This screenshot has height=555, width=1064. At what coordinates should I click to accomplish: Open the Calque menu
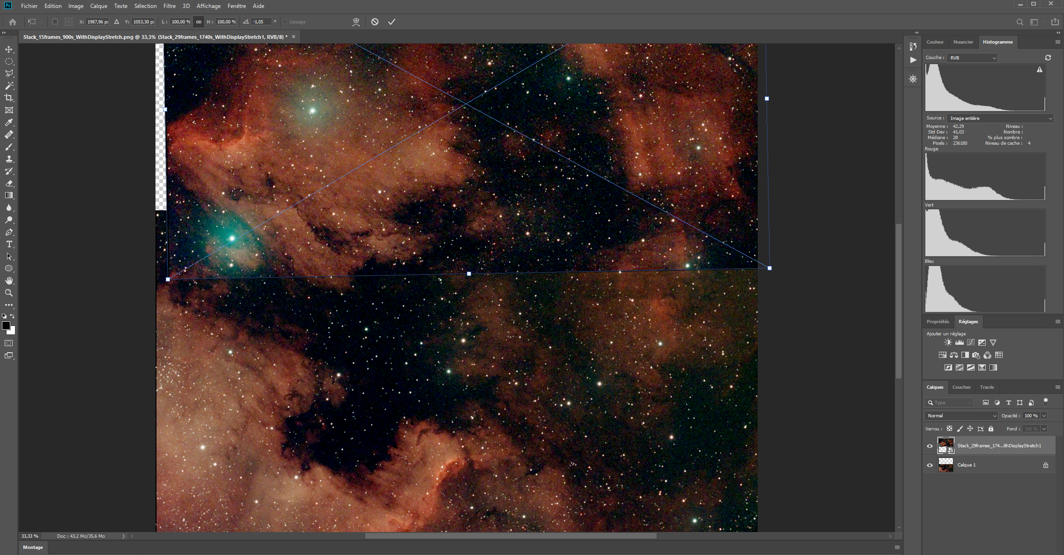point(99,6)
